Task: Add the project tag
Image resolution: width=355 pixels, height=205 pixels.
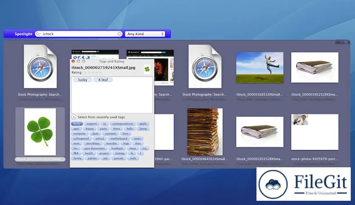Action: click(104, 153)
